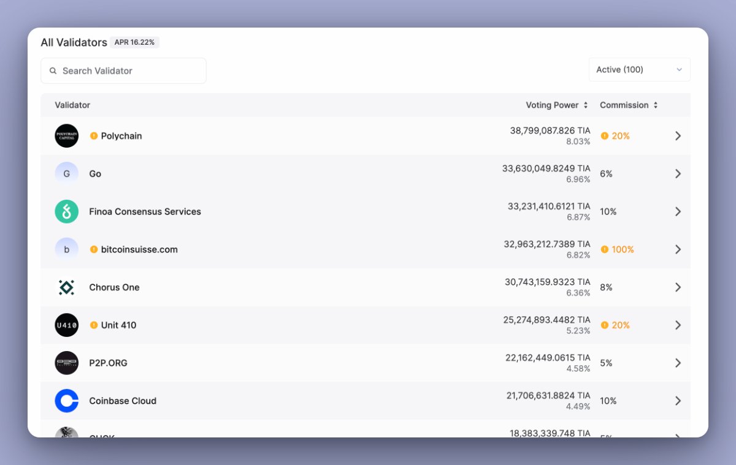Click warning icon next to Unit 410 20% commission
This screenshot has width=736, height=465.
tap(605, 325)
